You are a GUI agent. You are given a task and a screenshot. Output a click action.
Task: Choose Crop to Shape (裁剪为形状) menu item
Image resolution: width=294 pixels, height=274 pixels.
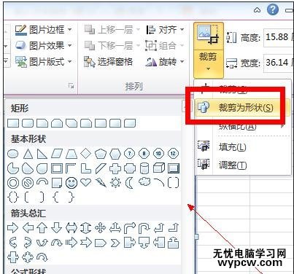click(x=242, y=107)
